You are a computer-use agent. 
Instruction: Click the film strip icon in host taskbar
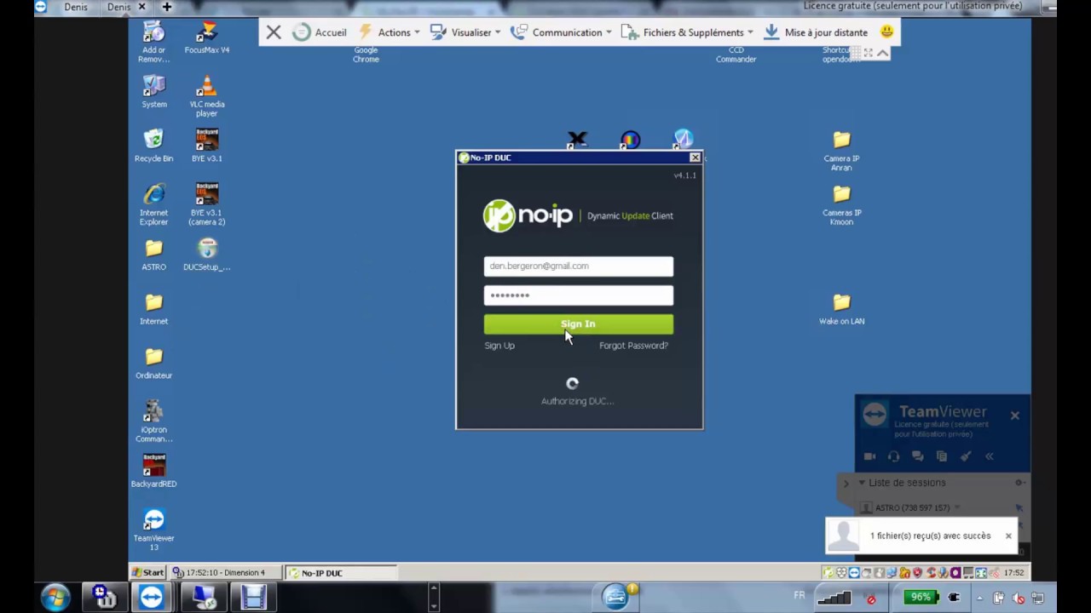253,597
